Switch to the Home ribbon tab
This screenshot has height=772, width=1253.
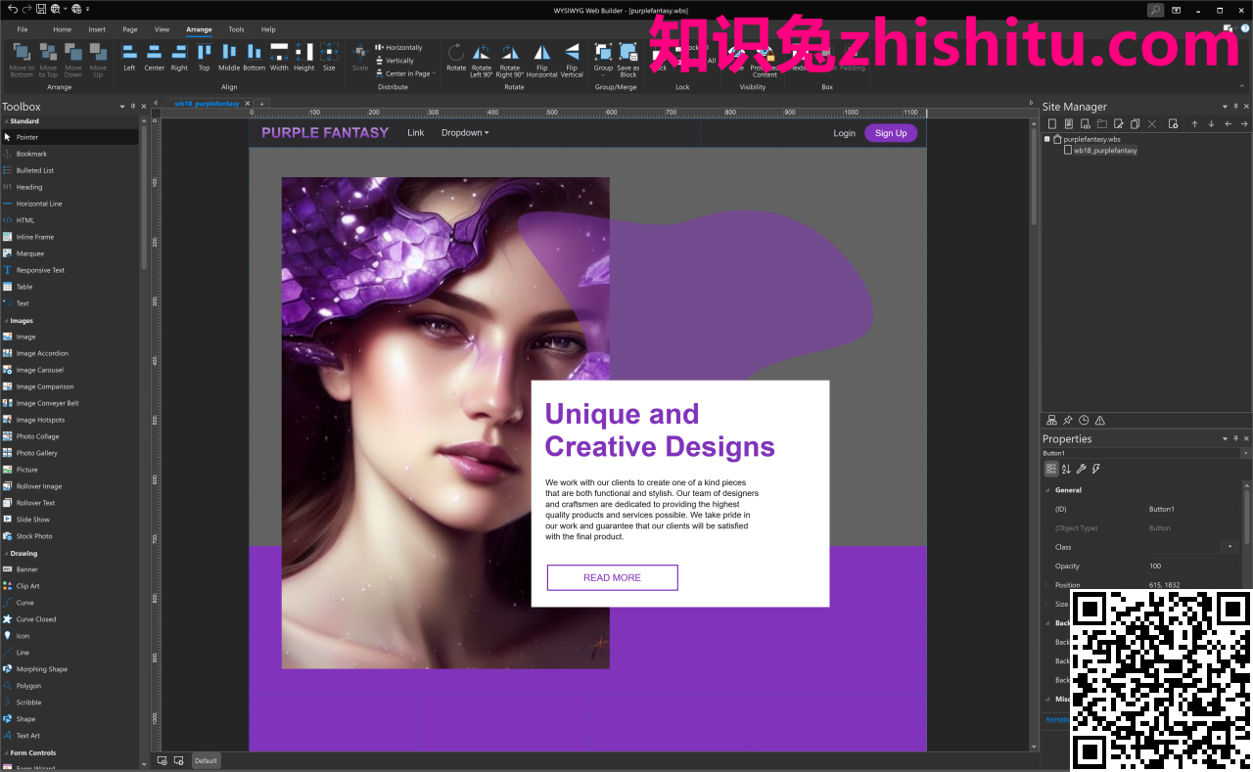click(x=62, y=29)
